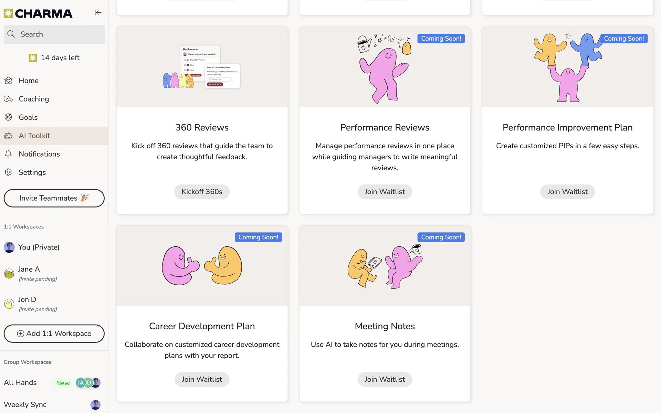Collapse the sidebar with the arrow icon
This screenshot has width=661, height=413.
[x=98, y=13]
